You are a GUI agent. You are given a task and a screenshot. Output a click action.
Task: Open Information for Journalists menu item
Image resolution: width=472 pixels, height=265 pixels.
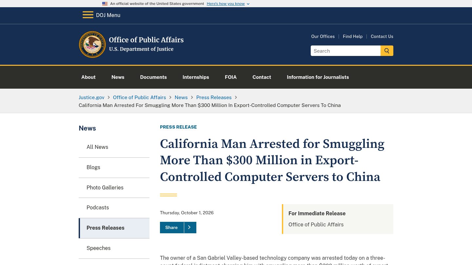(x=318, y=77)
